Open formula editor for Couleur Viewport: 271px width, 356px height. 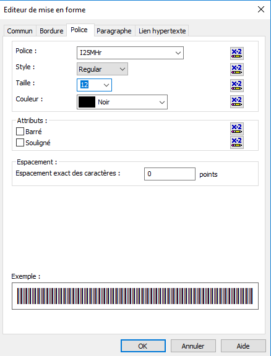tap(237, 101)
